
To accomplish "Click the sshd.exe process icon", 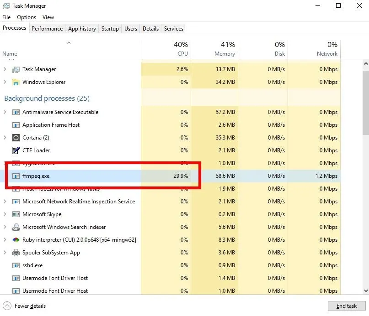I will coord(16,265).
